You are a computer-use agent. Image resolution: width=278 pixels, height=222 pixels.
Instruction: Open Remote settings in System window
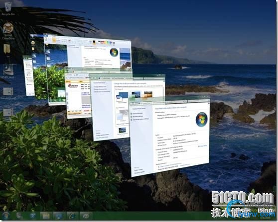(x=138, y=117)
